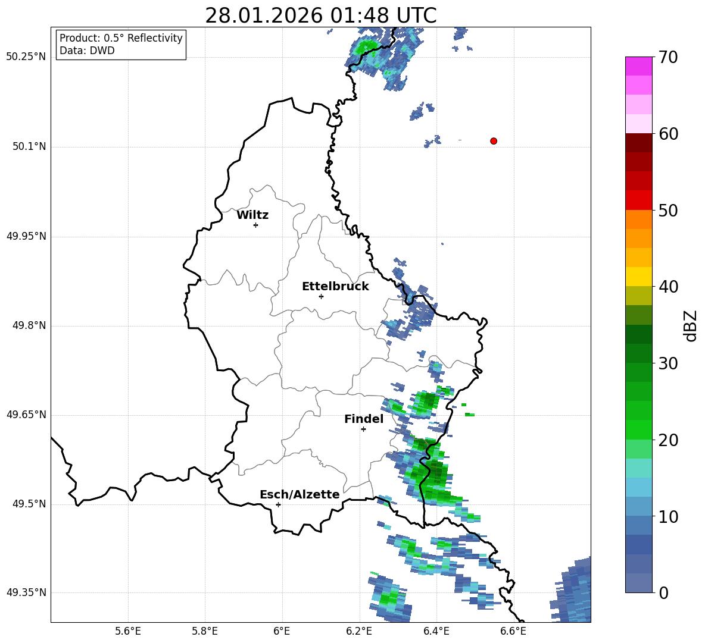Click the 50 dBZ colorbar label
Viewport: 705px width, 643px height.
point(667,210)
